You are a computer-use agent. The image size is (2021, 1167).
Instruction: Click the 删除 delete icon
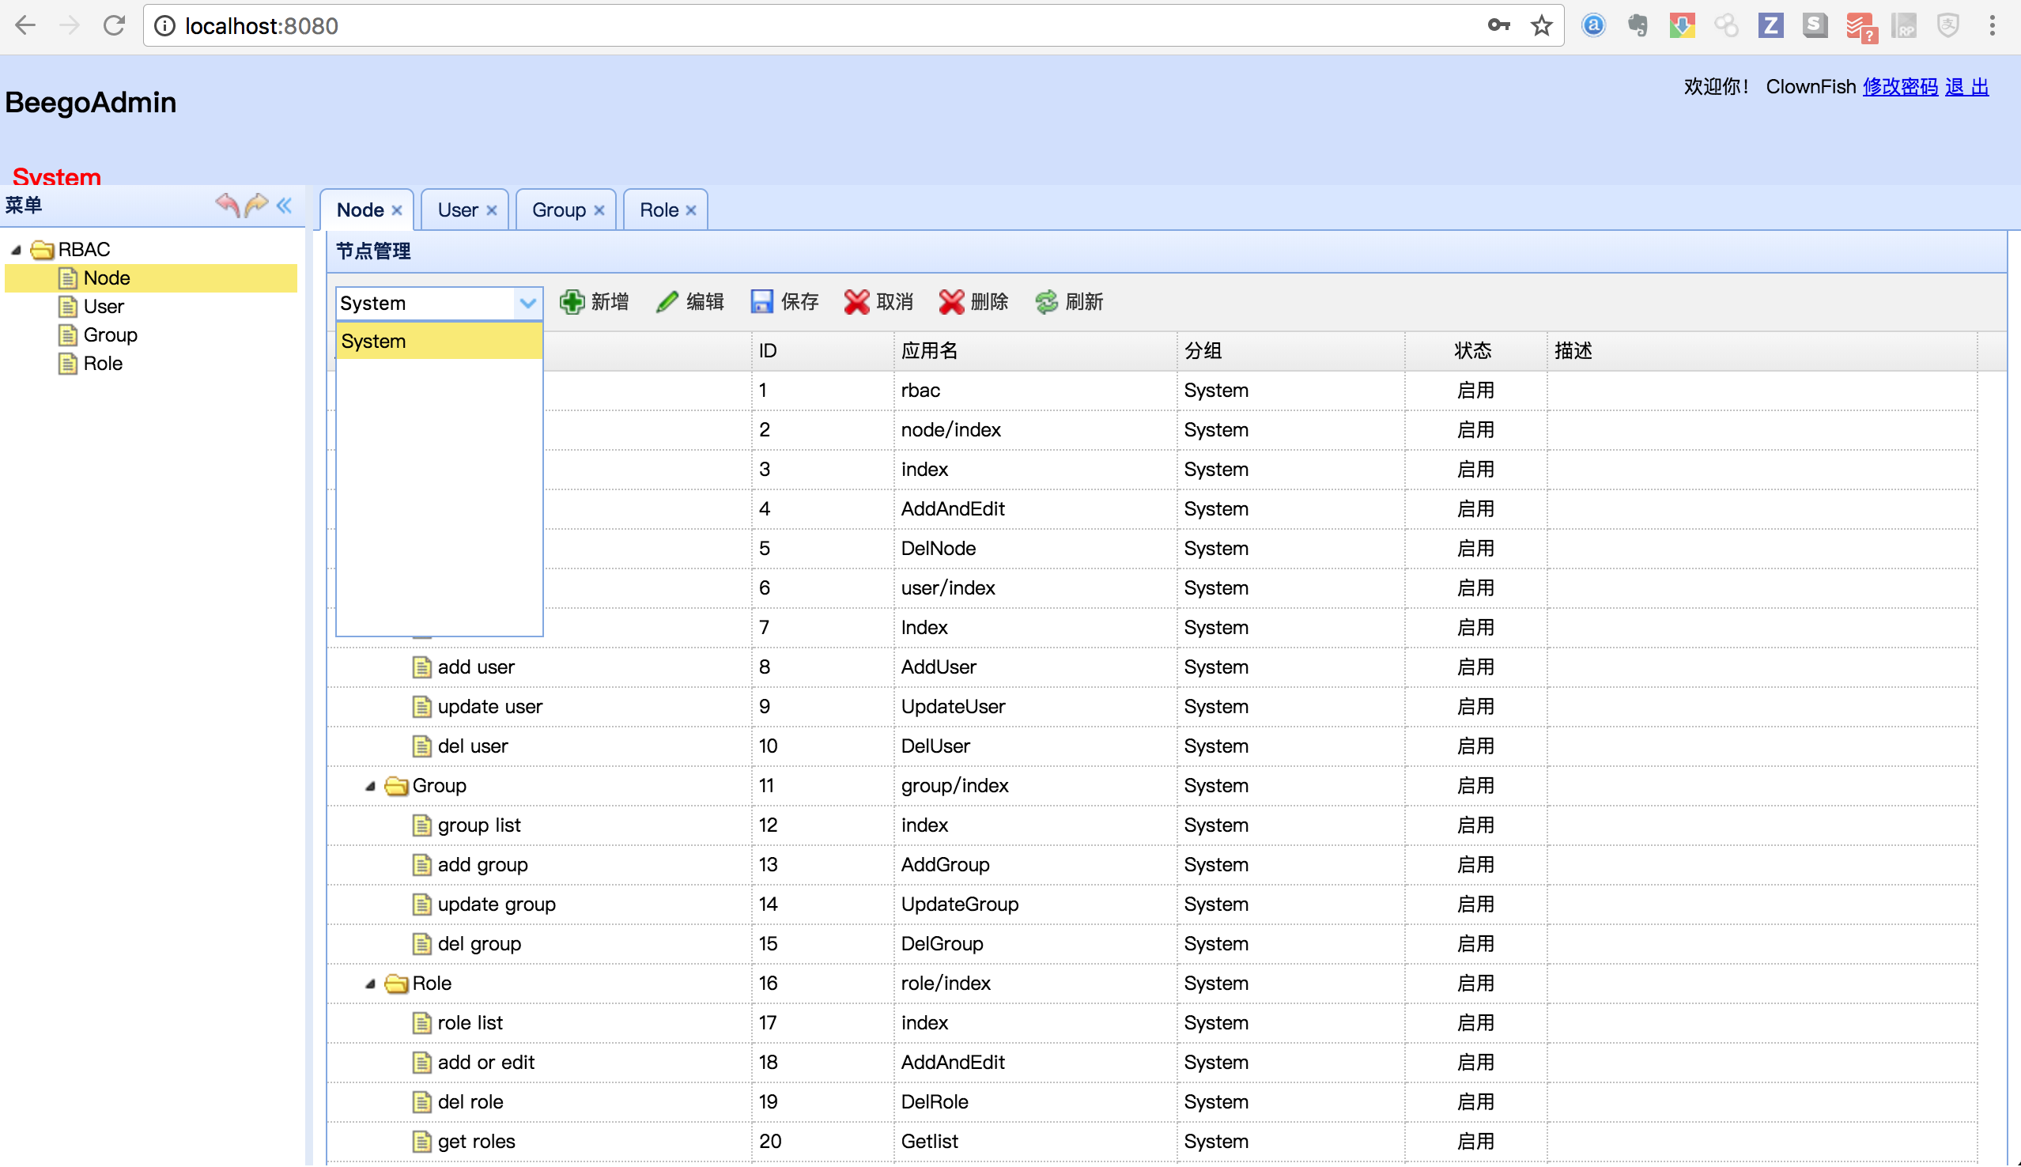pos(951,302)
